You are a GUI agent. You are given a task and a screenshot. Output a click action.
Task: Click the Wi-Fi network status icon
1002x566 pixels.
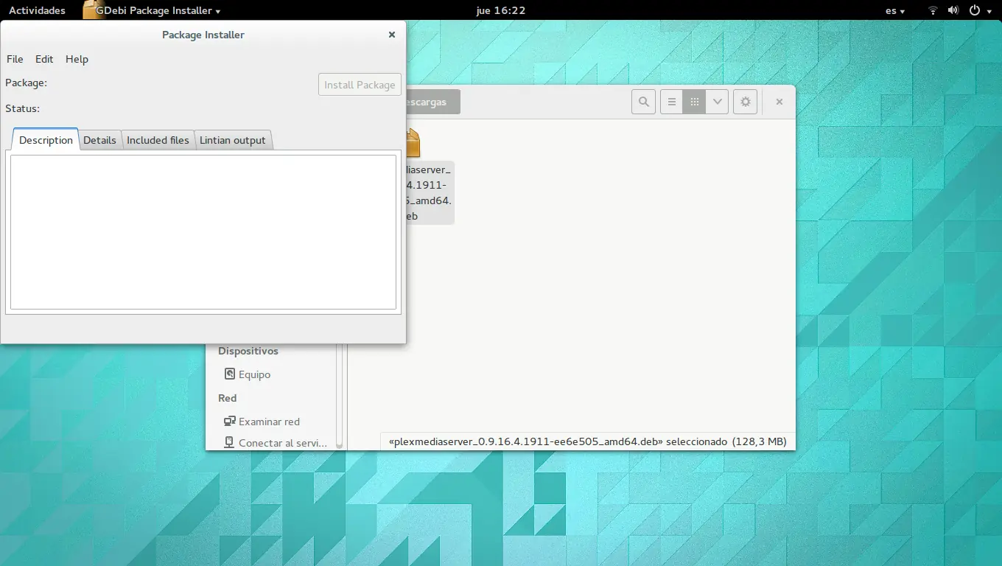point(933,10)
